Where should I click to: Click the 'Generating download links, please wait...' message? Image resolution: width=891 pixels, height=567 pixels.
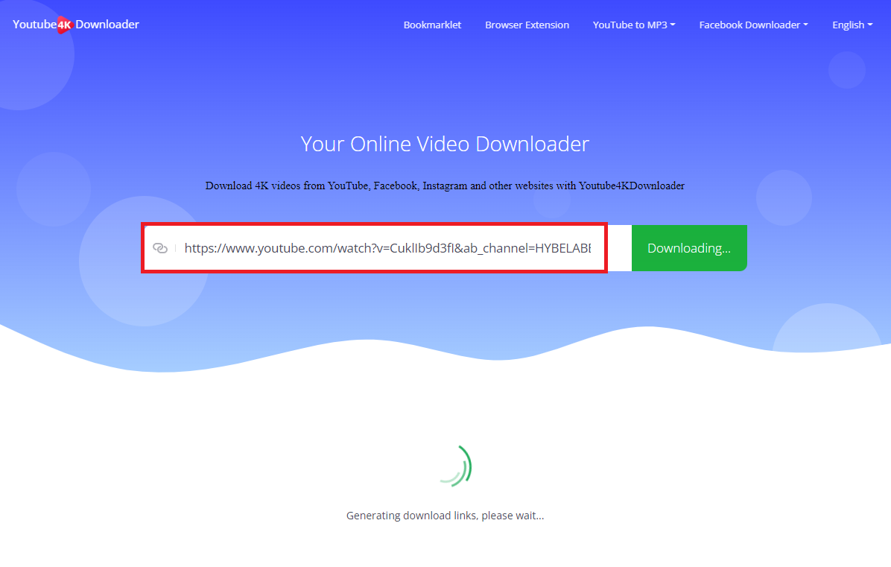coord(445,516)
